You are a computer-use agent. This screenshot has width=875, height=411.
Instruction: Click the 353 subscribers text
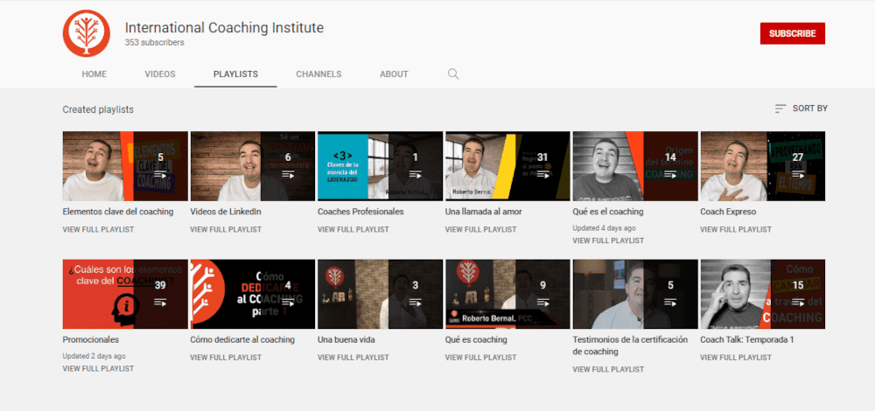[155, 42]
